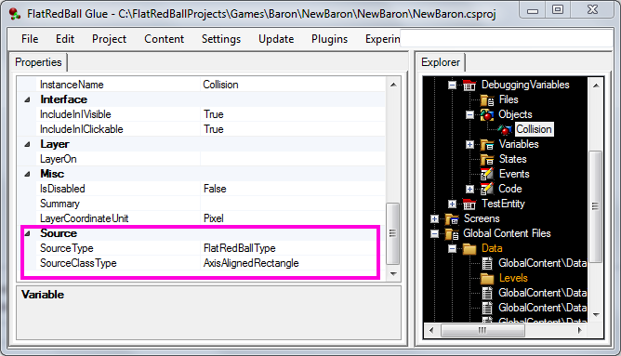Open the Plugins menu
The image size is (621, 356).
329,39
